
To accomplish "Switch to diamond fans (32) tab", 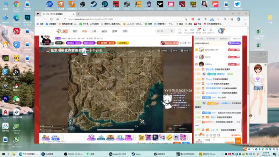I will [x=236, y=38].
